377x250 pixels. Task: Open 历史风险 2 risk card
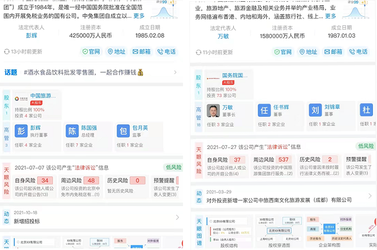319,166
